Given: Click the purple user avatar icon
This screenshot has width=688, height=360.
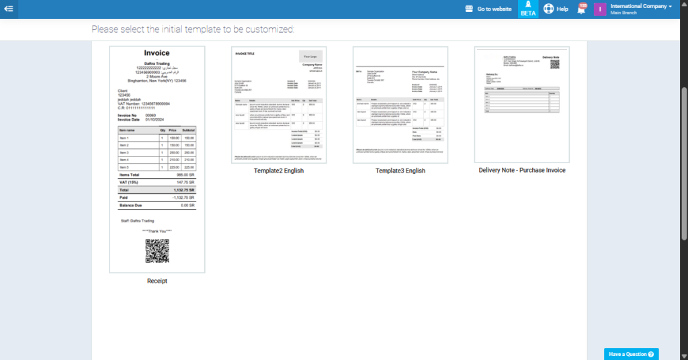Looking at the screenshot, I should [x=600, y=9].
